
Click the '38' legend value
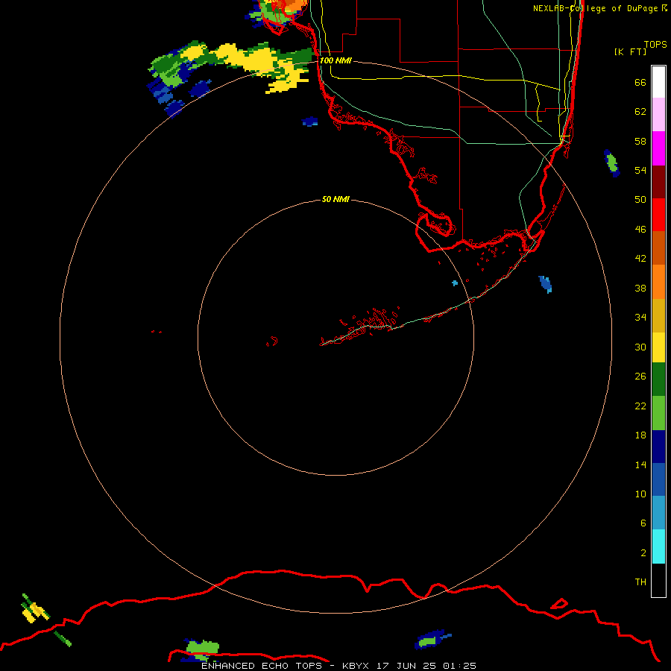tap(640, 288)
